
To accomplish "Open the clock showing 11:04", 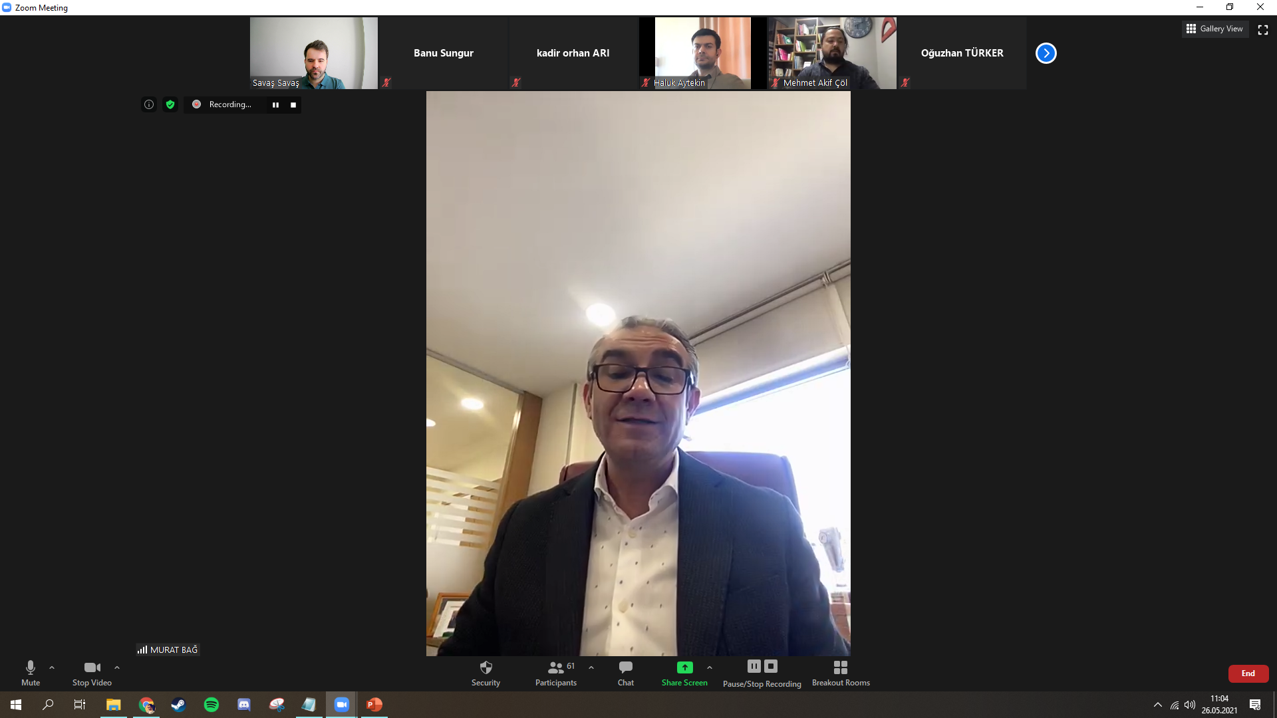I will (x=1219, y=705).
